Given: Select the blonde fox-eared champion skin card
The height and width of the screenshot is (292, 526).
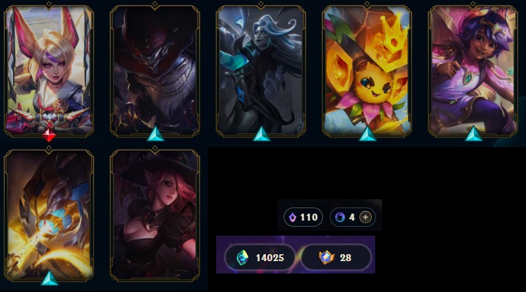Looking at the screenshot, I should (49, 70).
